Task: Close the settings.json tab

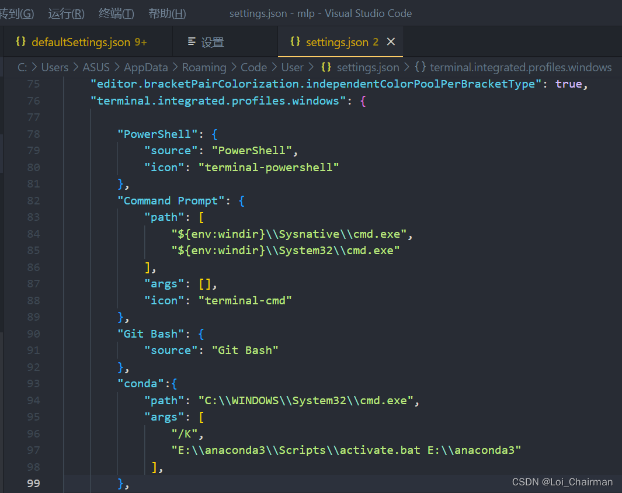Action: coord(391,41)
